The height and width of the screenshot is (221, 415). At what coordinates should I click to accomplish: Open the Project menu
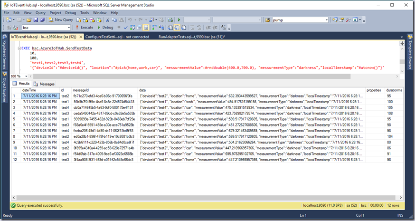(55, 12)
